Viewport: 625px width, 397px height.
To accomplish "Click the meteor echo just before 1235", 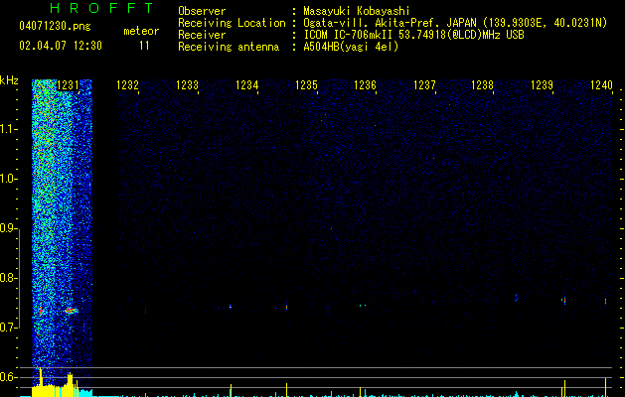I will pyautogui.click(x=286, y=307).
